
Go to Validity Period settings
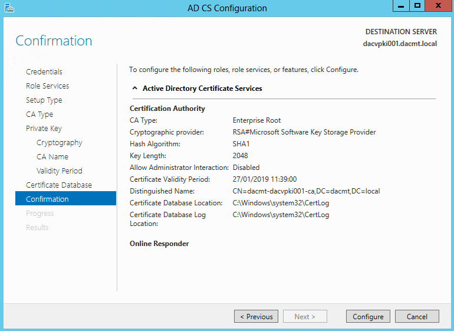coord(60,171)
